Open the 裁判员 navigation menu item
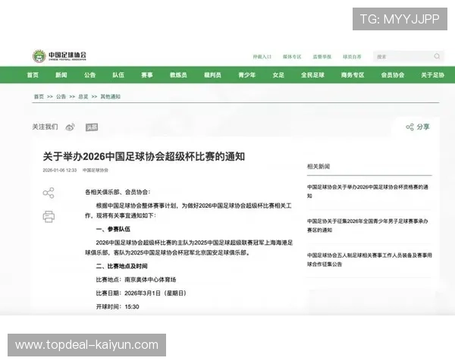Viewport: 455px width, 364px height. [x=212, y=75]
